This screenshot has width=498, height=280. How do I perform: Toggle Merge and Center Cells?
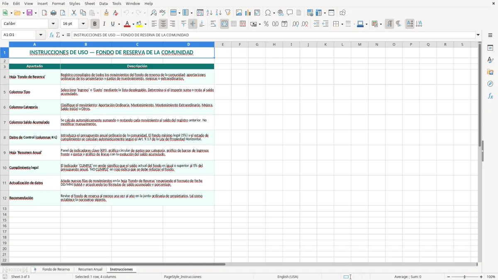pyautogui.click(x=225, y=24)
